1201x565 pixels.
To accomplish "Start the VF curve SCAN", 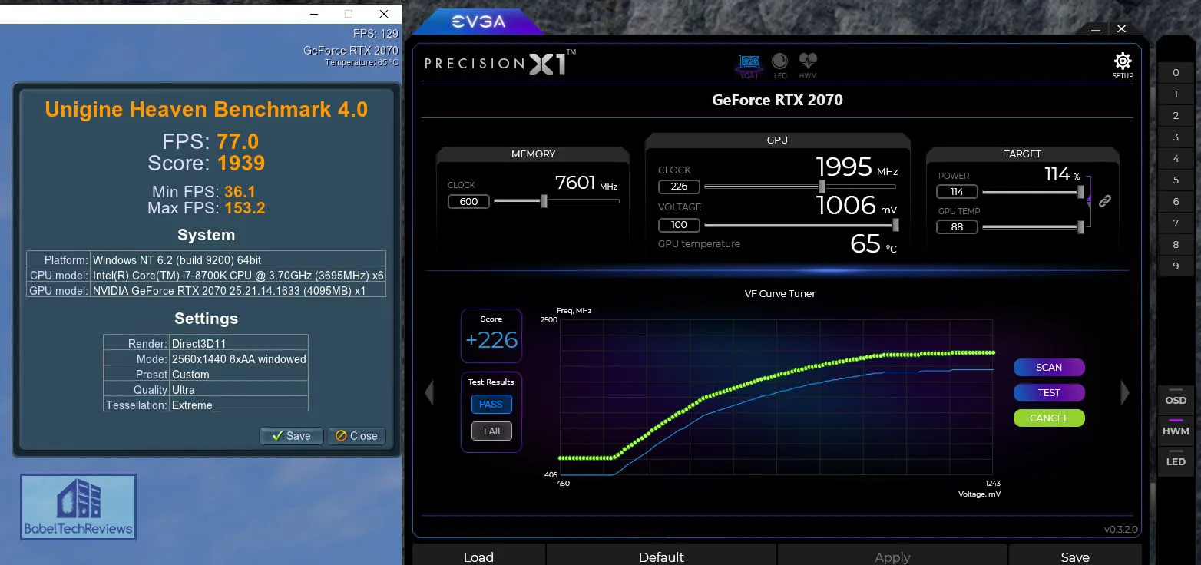I will 1049,368.
